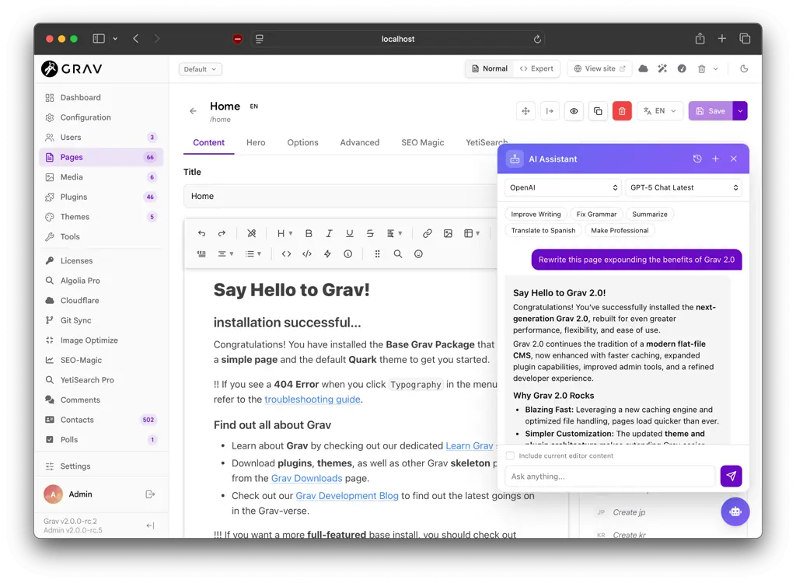This screenshot has width=796, height=583.
Task: Click the View site button
Action: [599, 68]
